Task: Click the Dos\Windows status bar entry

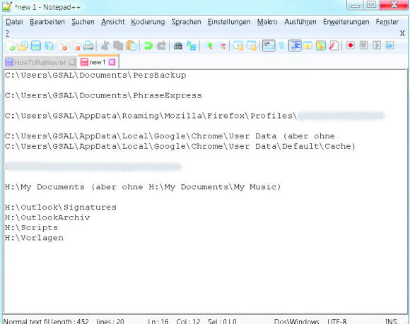Action: click(x=296, y=321)
